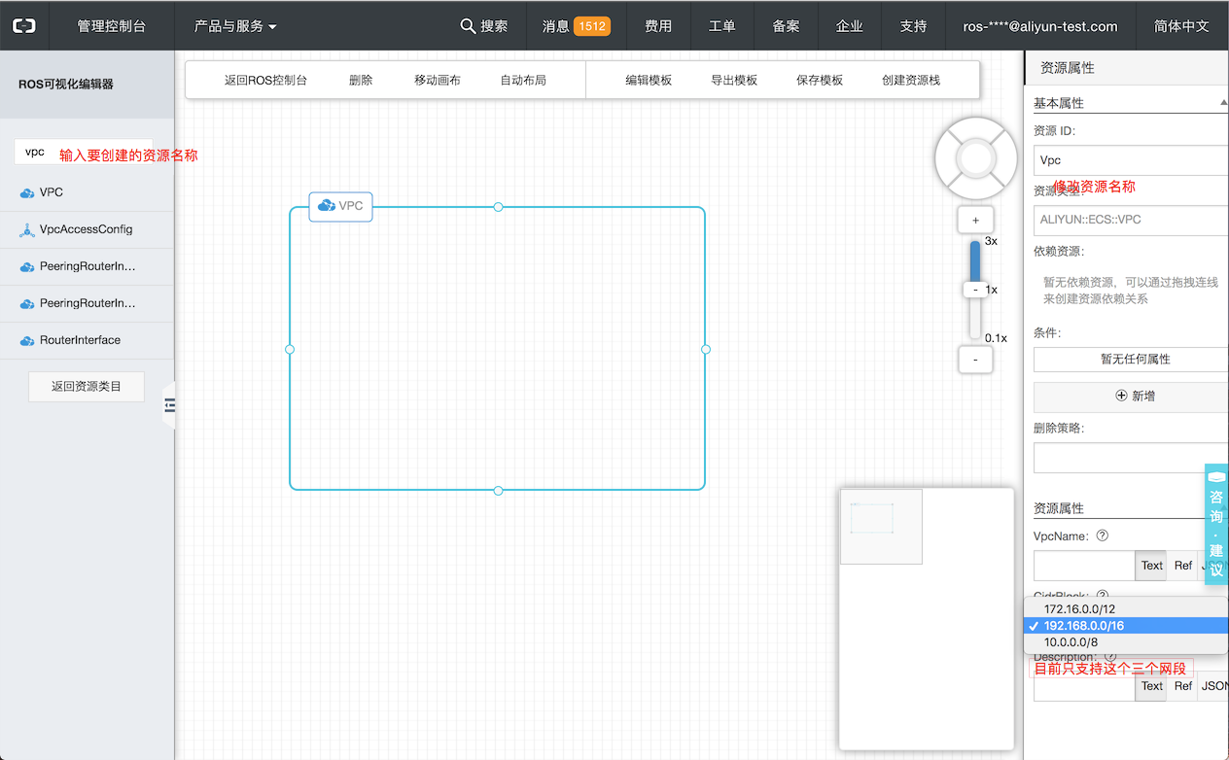Viewport: 1229px width, 760px height.
Task: Click the canvas minimap thumbnail
Action: [x=881, y=527]
